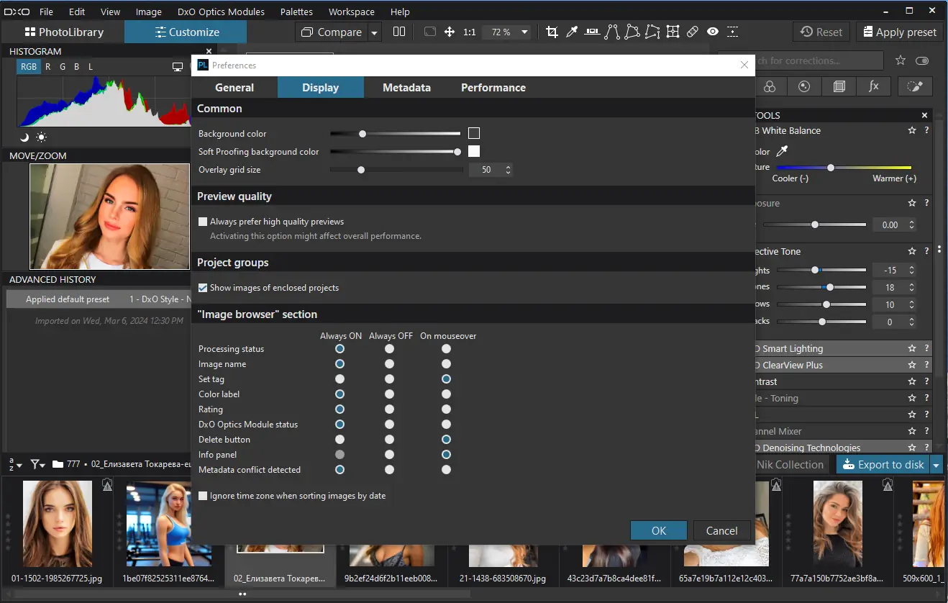Set Delete button to Always ON

[x=339, y=439]
